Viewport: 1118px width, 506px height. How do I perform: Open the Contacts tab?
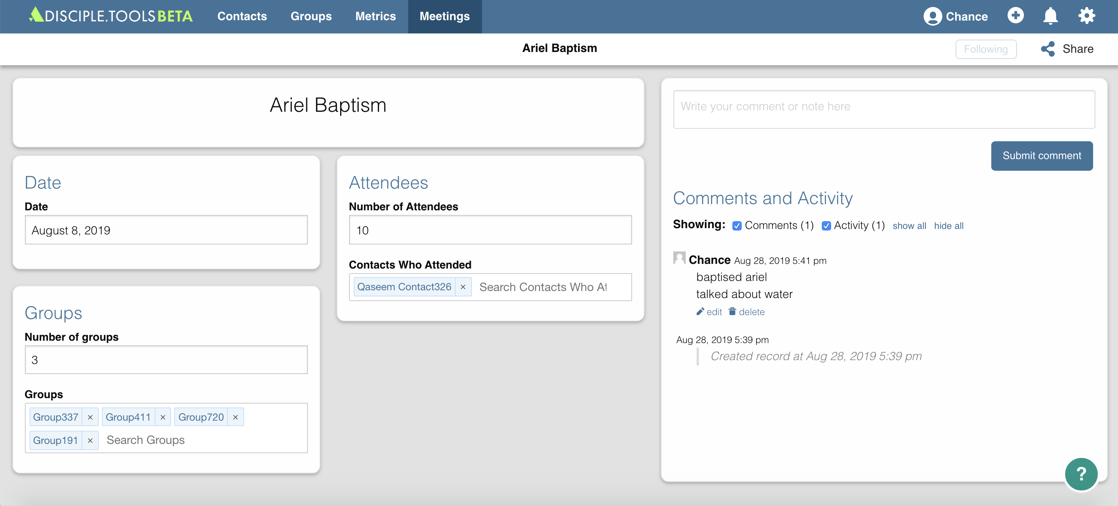pos(242,16)
